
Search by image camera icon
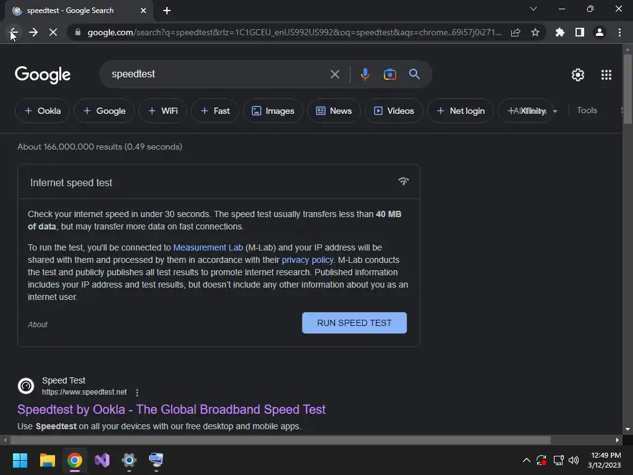click(389, 74)
